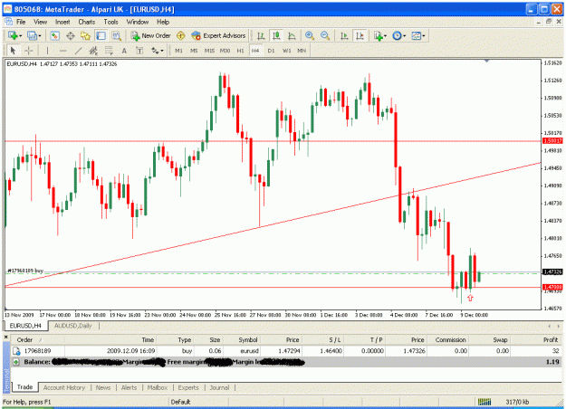Viewport: 566px width, 409px height.
Task: Switch to H1 timeframe
Action: click(240, 51)
